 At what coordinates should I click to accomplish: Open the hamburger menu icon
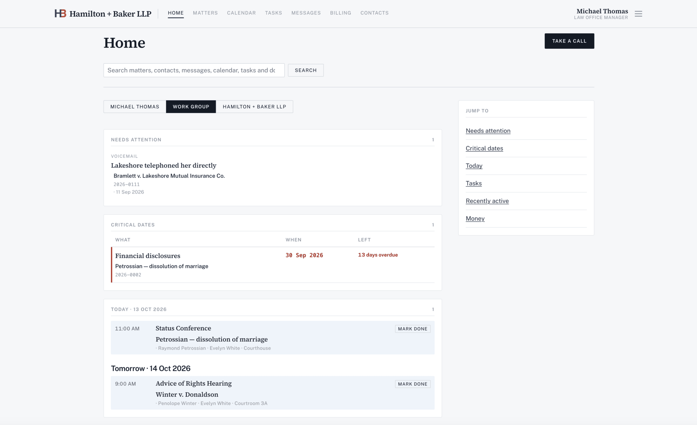click(638, 14)
